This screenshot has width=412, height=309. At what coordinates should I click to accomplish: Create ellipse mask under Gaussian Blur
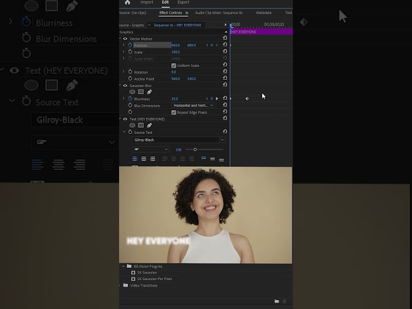(133, 92)
